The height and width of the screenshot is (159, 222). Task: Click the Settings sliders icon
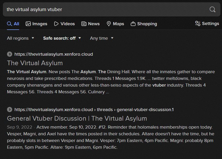coord(198,23)
